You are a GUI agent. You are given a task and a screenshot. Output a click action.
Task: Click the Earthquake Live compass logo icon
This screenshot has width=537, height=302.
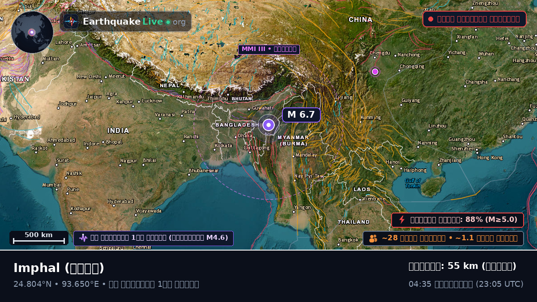(71, 21)
